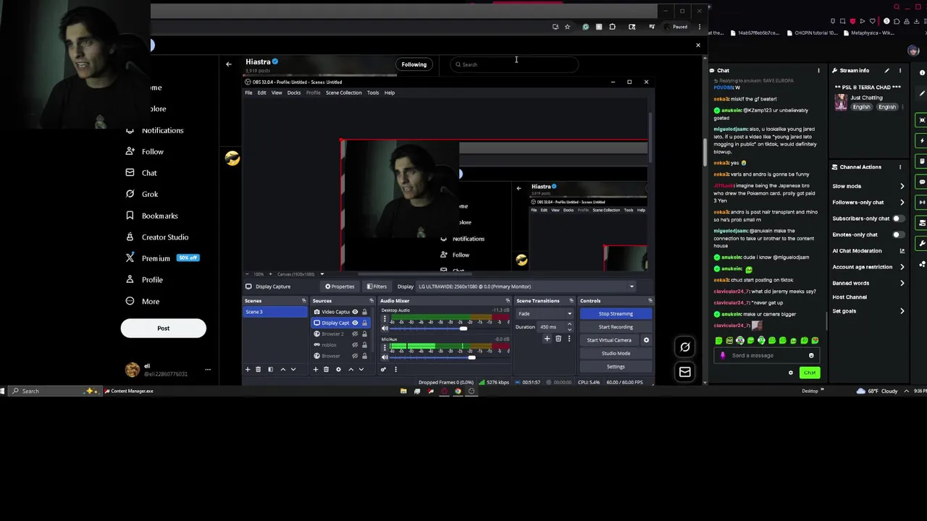Click the Post button in the X sidebar

click(x=164, y=329)
